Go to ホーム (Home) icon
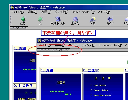This screenshot has width=128, height=100. click(75, 19)
